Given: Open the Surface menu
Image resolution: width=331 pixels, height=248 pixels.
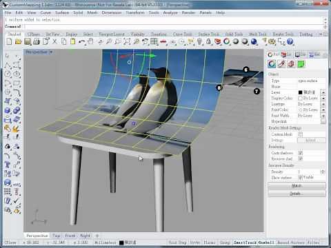Looking at the screenshot, I should (62, 12).
